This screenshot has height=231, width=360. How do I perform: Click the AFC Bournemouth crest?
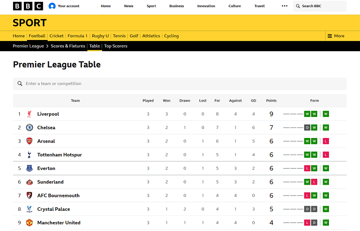pyautogui.click(x=29, y=195)
